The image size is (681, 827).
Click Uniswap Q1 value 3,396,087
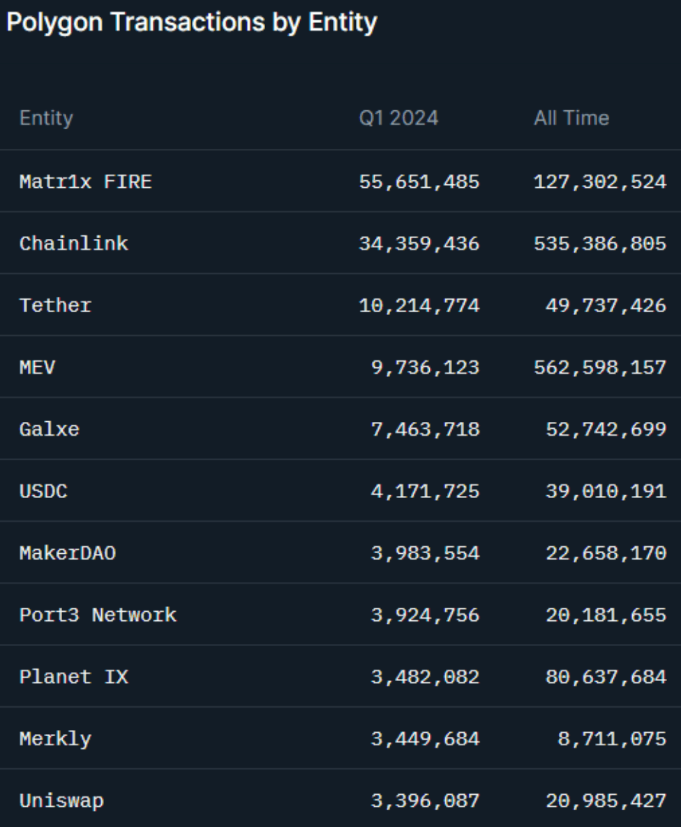(x=424, y=800)
